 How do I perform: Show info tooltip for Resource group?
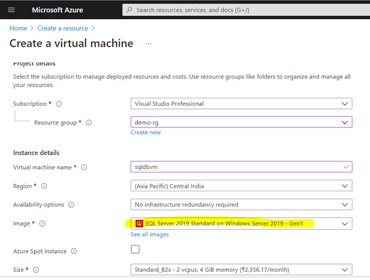tap(89, 122)
